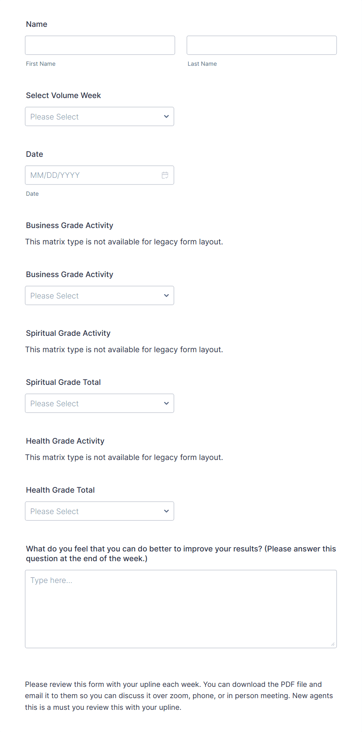
Task: Open the calendar picker icon in Date field
Action: coord(165,175)
